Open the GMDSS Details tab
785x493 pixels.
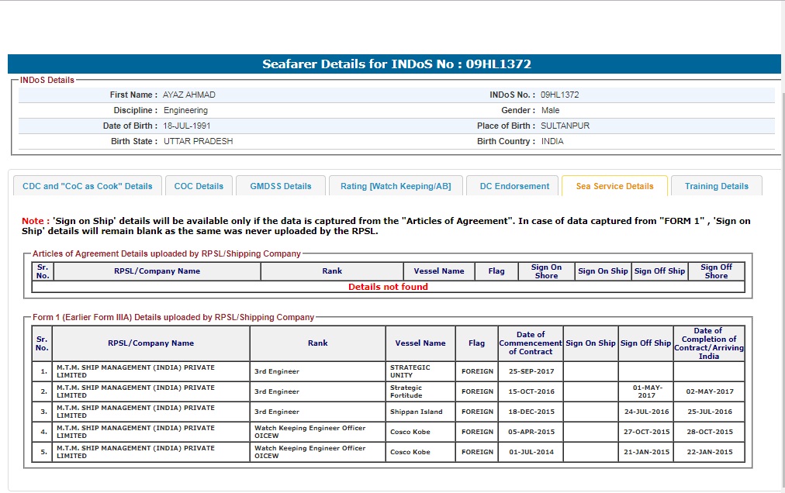tap(281, 186)
